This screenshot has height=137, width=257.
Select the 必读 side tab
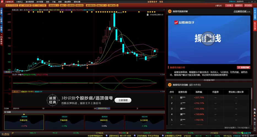click(x=1, y=20)
